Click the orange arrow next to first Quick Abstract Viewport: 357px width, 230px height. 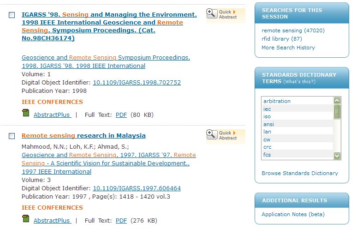click(x=234, y=12)
